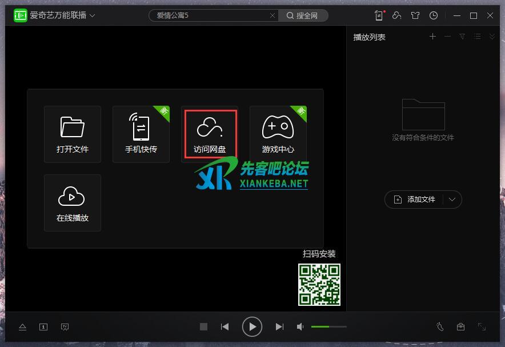
Task: Skip to next track button
Action: [279, 327]
